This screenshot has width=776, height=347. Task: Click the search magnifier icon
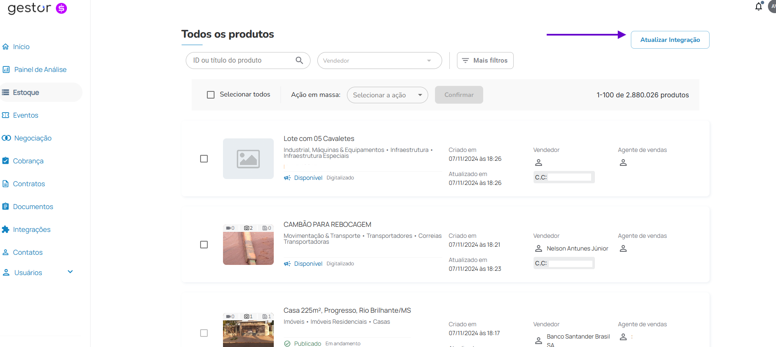pos(299,61)
